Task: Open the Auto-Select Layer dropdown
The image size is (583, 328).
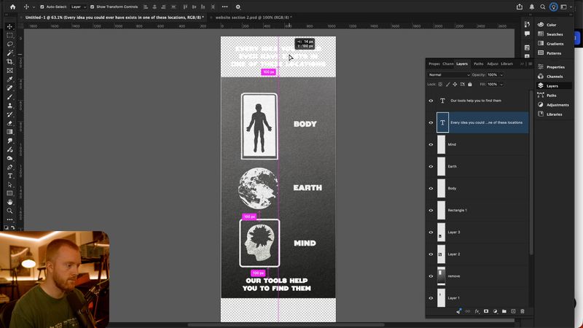Action: point(79,7)
